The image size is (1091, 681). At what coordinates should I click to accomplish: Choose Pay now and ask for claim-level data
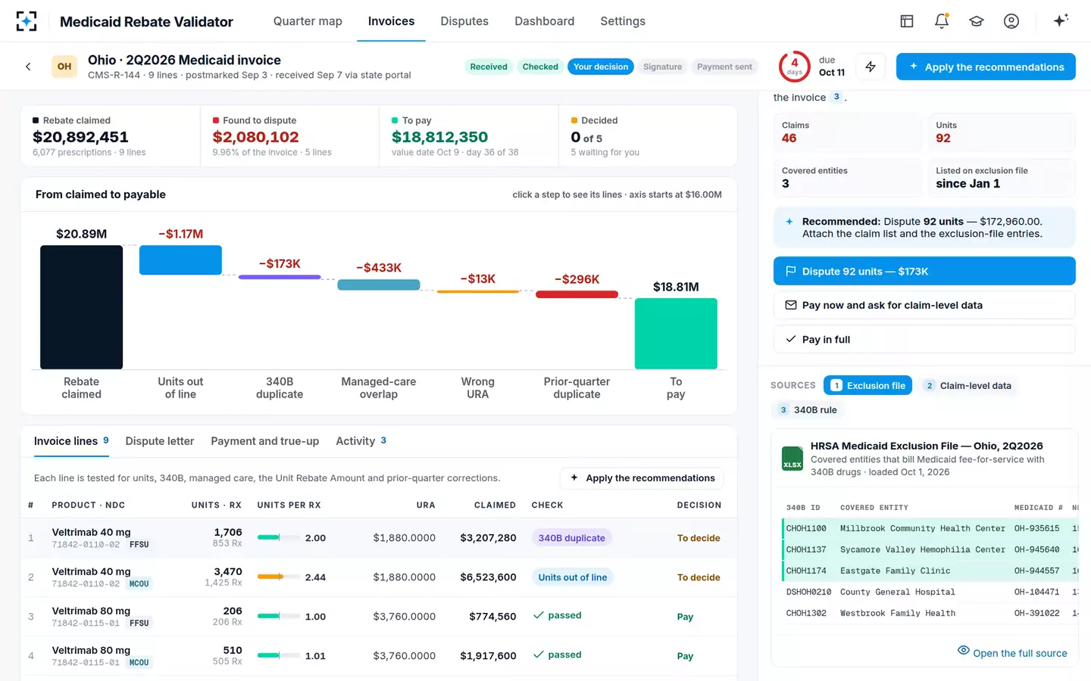[924, 305]
